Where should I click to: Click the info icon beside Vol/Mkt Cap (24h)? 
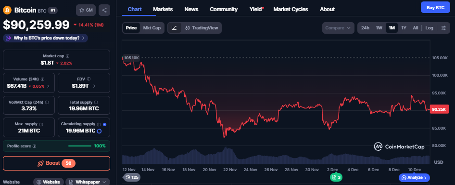[47, 103]
